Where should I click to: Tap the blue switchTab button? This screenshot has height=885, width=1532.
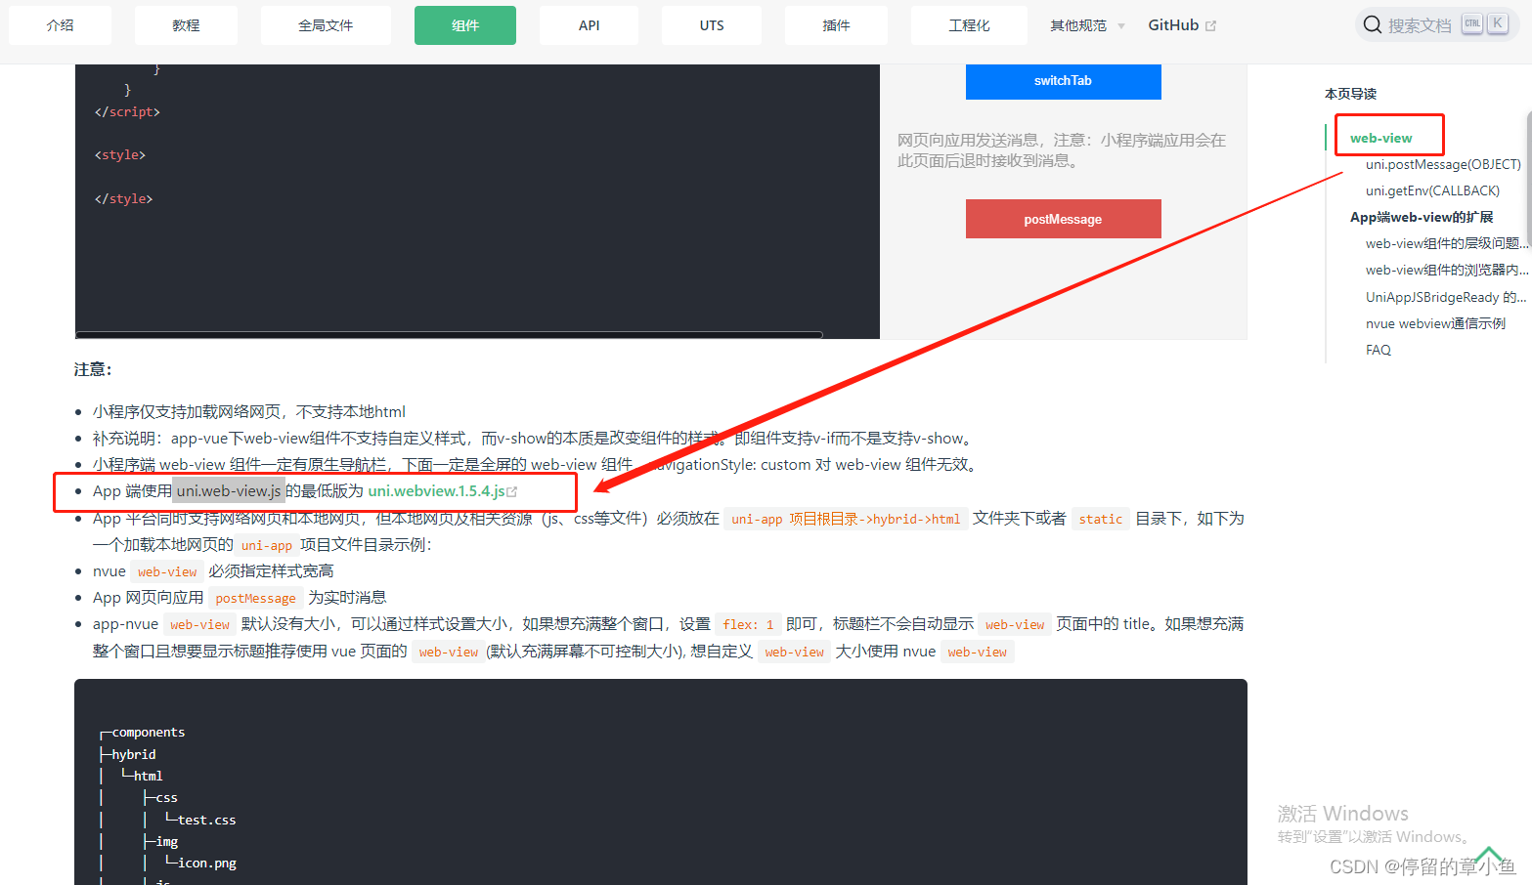click(1063, 81)
